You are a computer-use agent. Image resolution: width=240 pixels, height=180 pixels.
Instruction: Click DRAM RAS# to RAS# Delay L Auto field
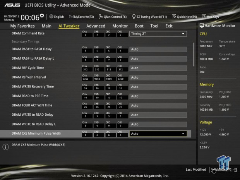click(158, 59)
